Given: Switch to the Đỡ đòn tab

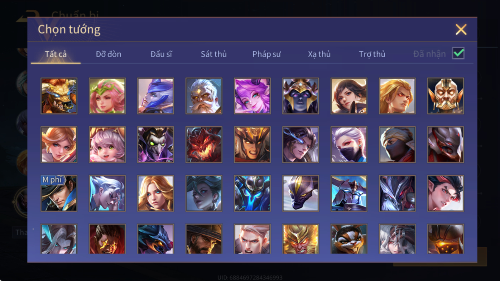Looking at the screenshot, I should point(109,54).
